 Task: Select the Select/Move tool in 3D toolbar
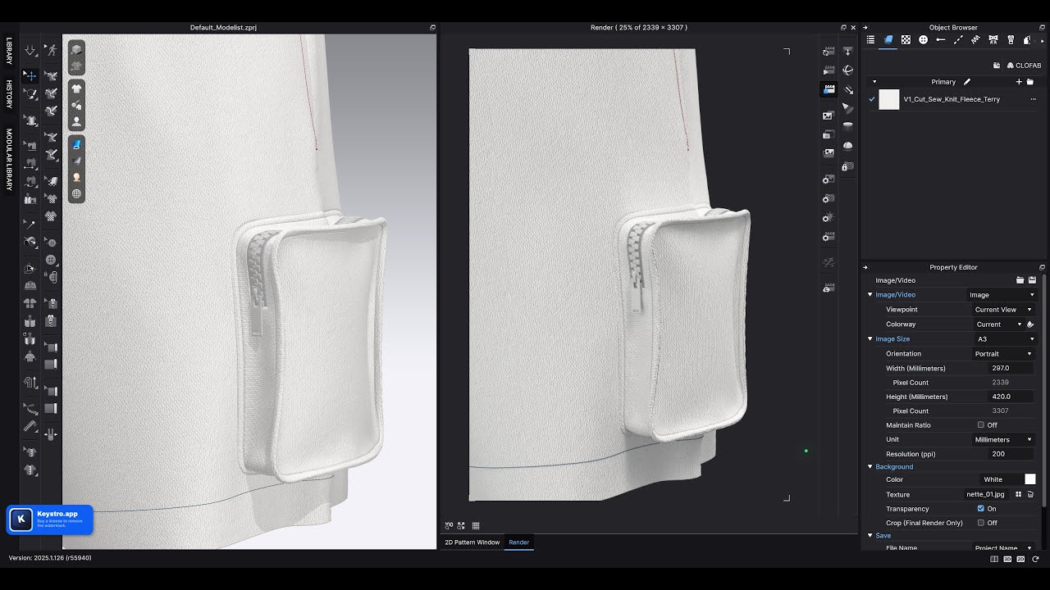tap(30, 75)
